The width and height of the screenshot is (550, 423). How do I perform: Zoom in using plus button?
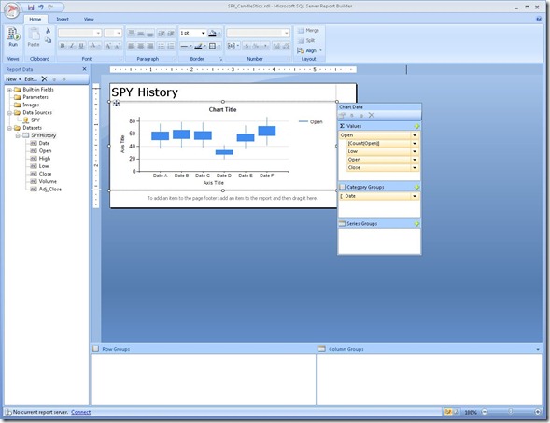coord(537,412)
